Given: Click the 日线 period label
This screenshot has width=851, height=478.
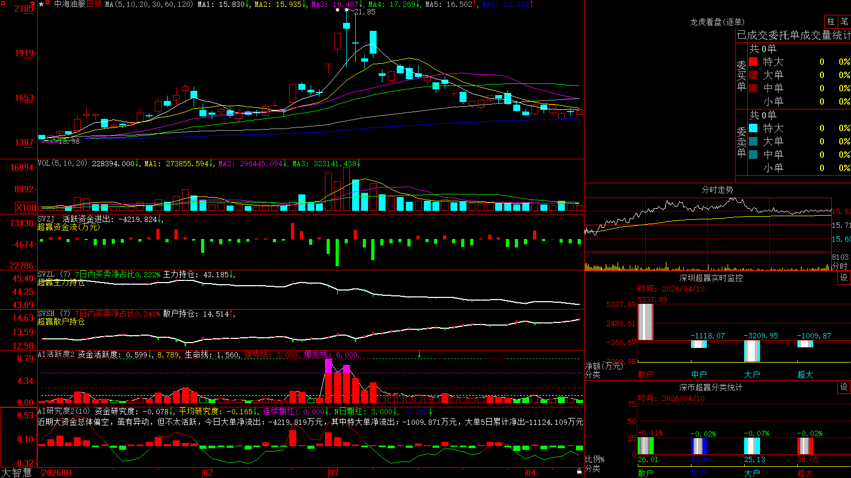Looking at the screenshot, I should pos(94,4).
